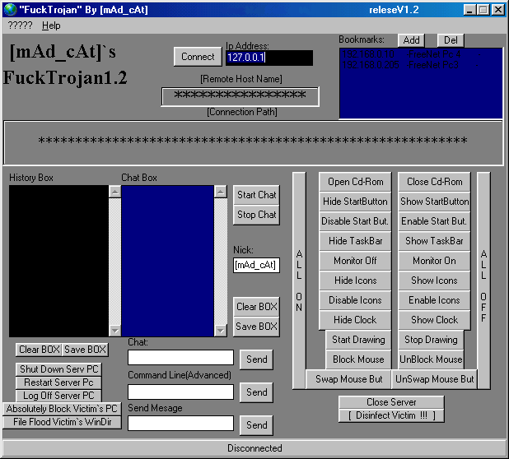Click Save BOX below the History Box
Screen dimensions: 509x459
tap(86, 350)
